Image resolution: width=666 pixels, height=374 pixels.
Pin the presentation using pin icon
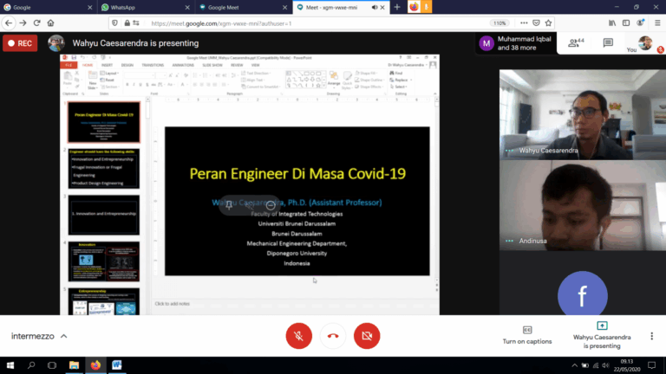click(x=229, y=206)
